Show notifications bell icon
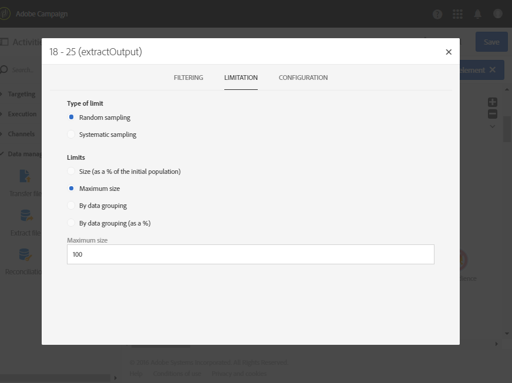The image size is (512, 383). pos(477,14)
